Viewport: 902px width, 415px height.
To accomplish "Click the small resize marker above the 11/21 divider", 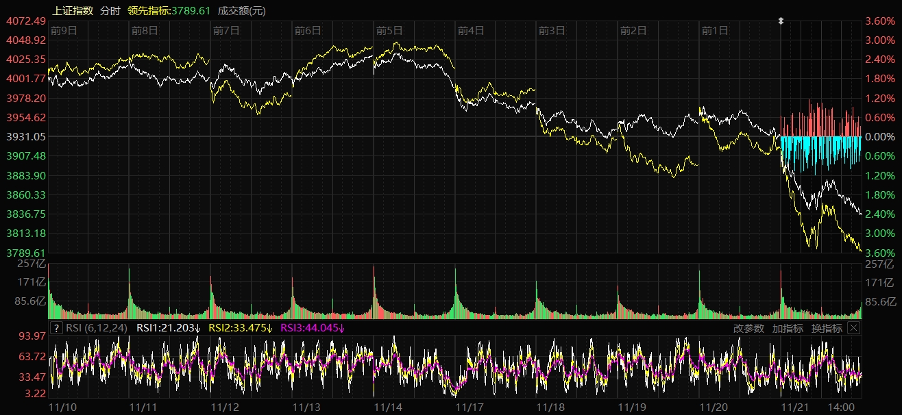I will coord(781,21).
